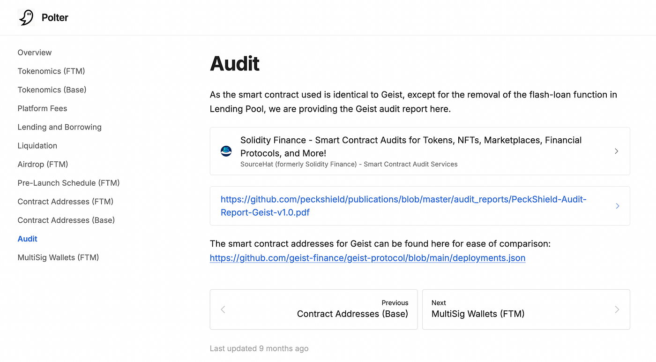Click SourceHat (formerly Solidity Finance) subtitle text
The height and width of the screenshot is (362, 656).
(349, 164)
